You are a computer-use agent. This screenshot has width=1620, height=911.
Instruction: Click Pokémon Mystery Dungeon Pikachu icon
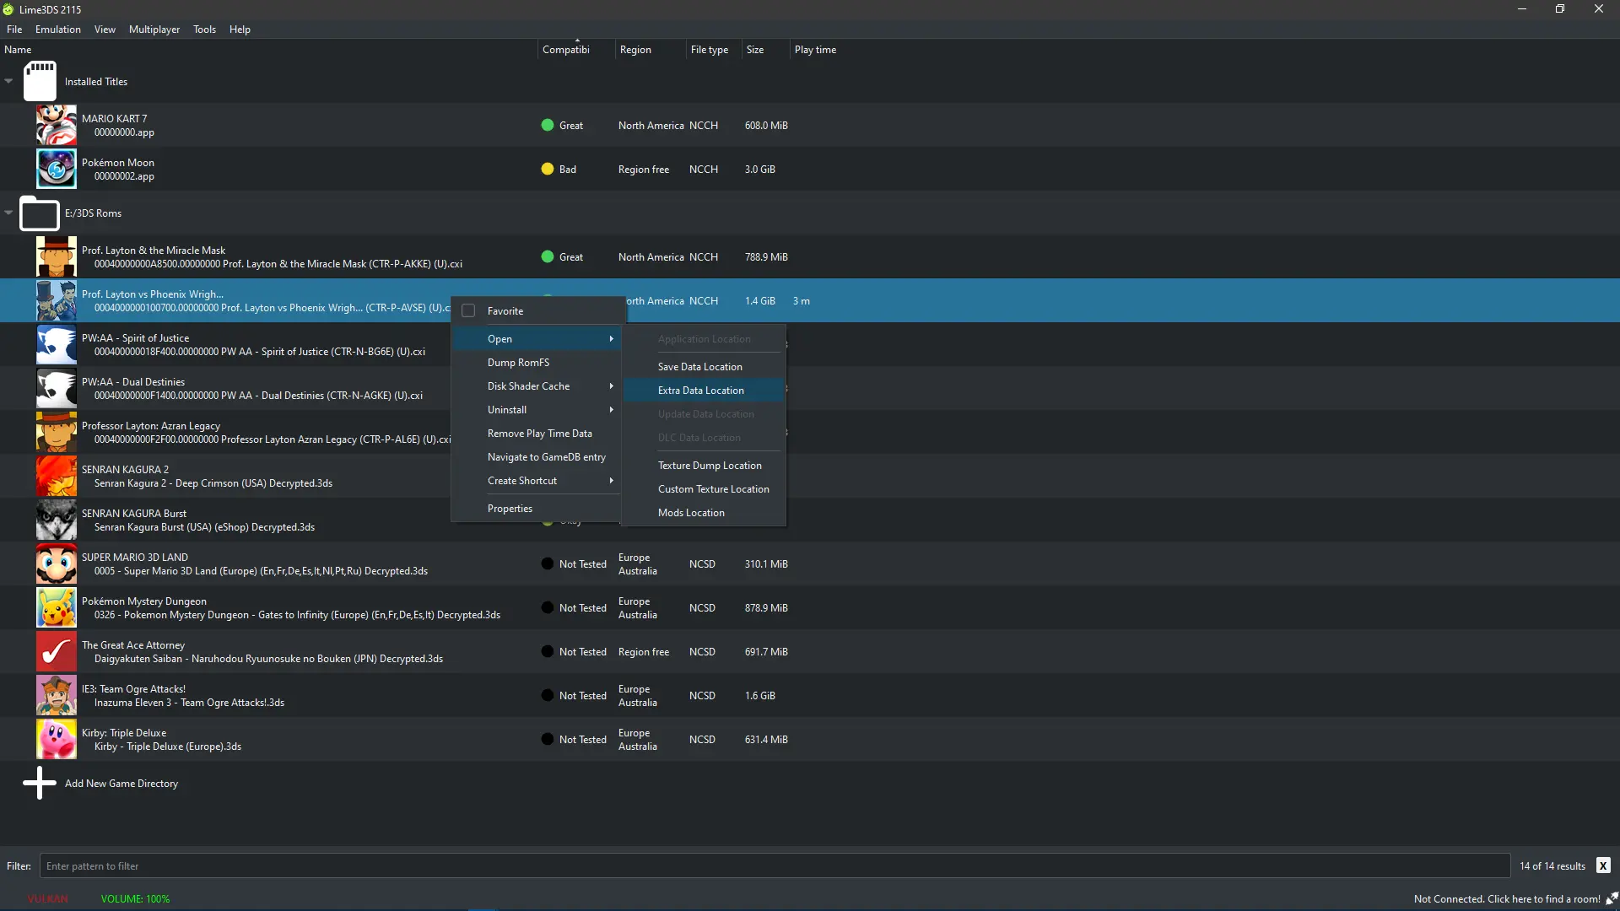[x=57, y=607]
